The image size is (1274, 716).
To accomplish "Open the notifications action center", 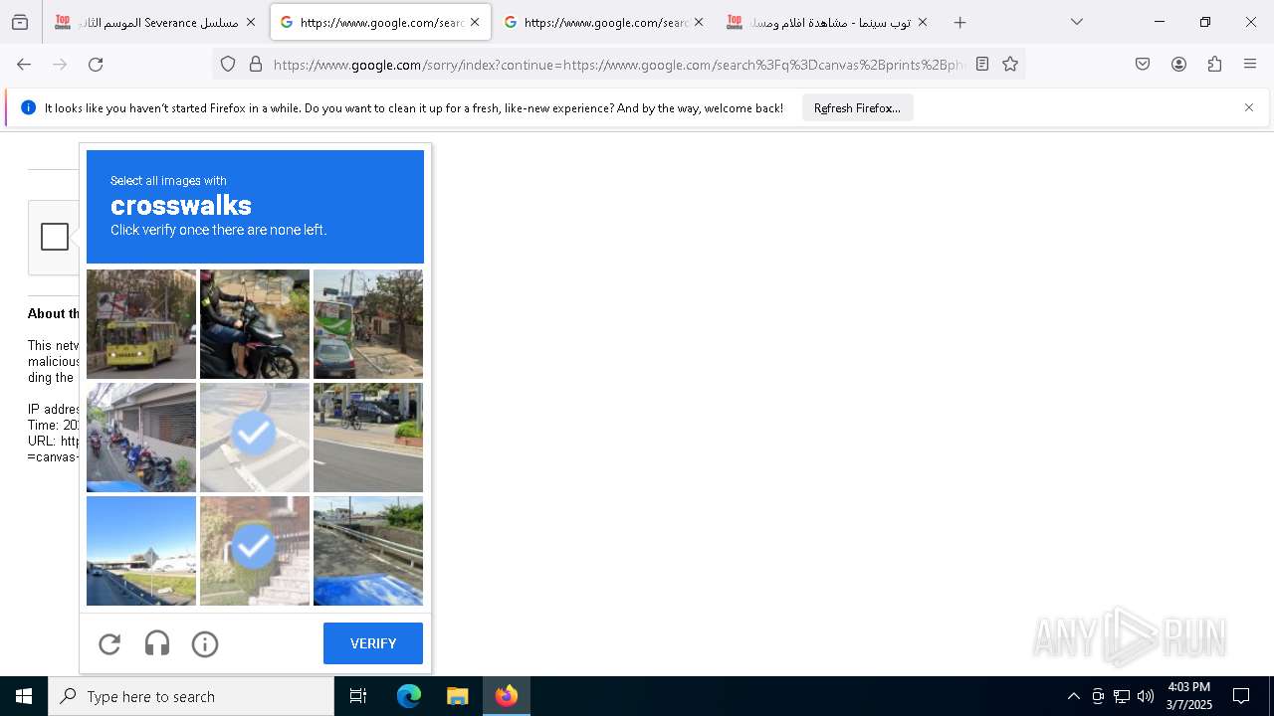I will [1241, 696].
